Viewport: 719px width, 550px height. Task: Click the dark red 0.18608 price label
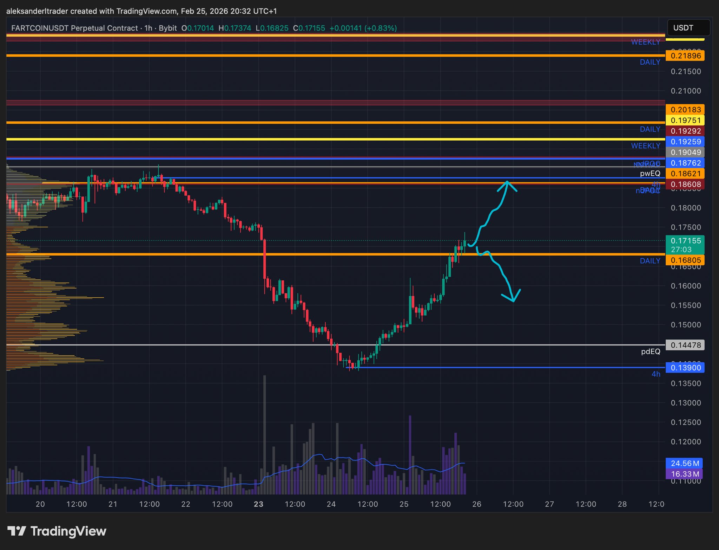685,185
